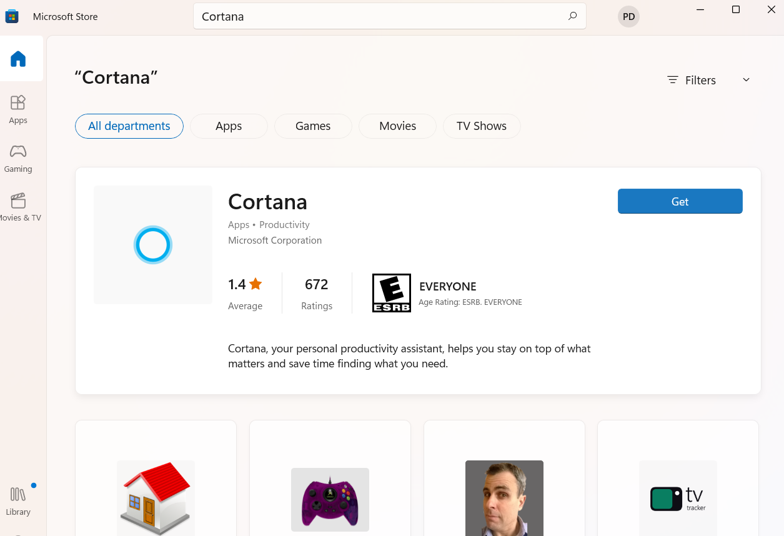This screenshot has height=536, width=784.
Task: Open the Home section in the sidebar
Action: coord(19,58)
